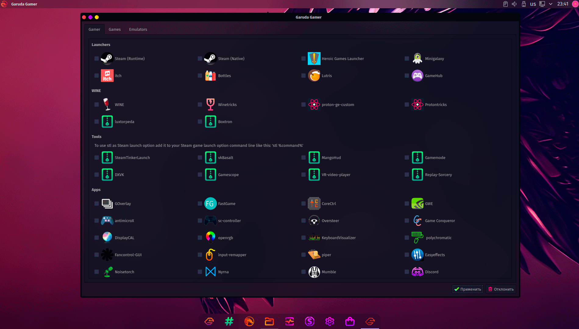Click the Heroic Games Launcher icon
The width and height of the screenshot is (579, 329).
tap(314, 58)
